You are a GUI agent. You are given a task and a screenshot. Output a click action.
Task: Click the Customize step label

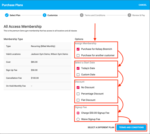tap(53, 15)
